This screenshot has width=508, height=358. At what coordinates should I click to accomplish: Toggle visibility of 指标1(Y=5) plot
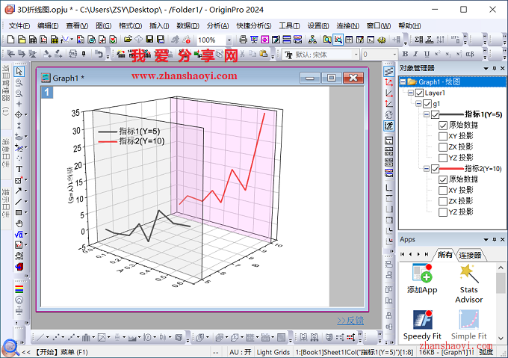[435, 114]
